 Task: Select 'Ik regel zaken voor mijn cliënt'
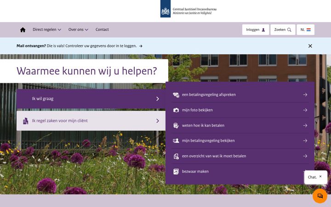(x=91, y=121)
